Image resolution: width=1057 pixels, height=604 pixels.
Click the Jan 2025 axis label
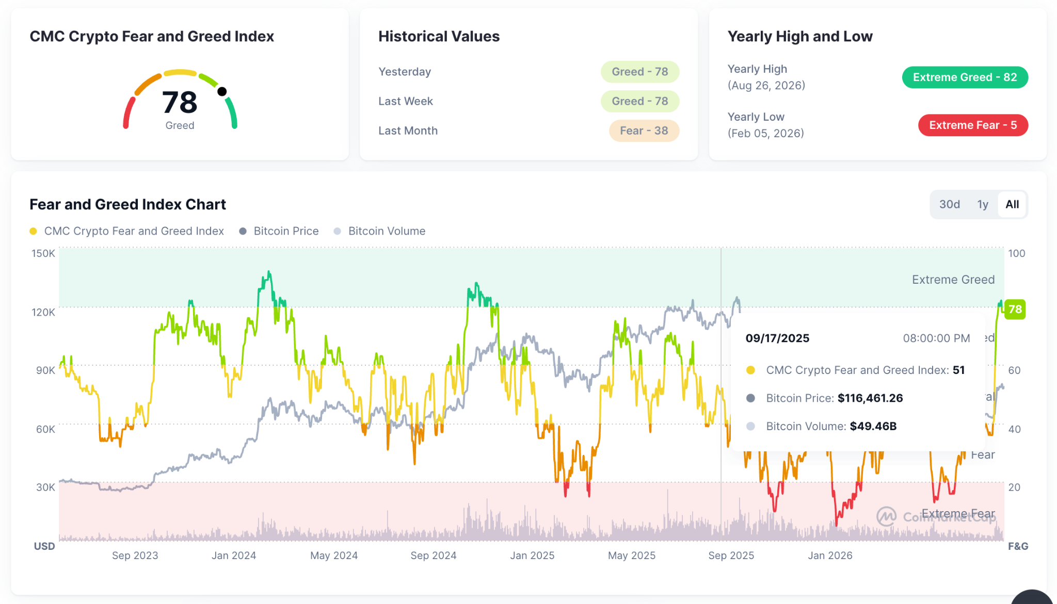(533, 556)
